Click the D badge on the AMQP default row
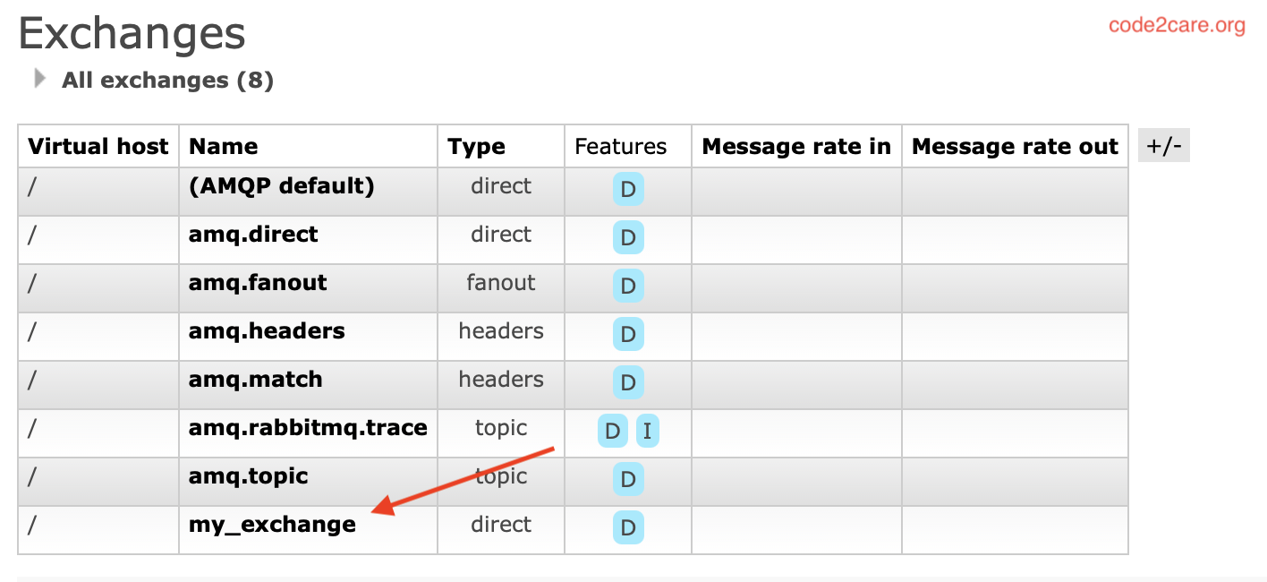Image resolution: width=1267 pixels, height=582 pixels. point(627,189)
